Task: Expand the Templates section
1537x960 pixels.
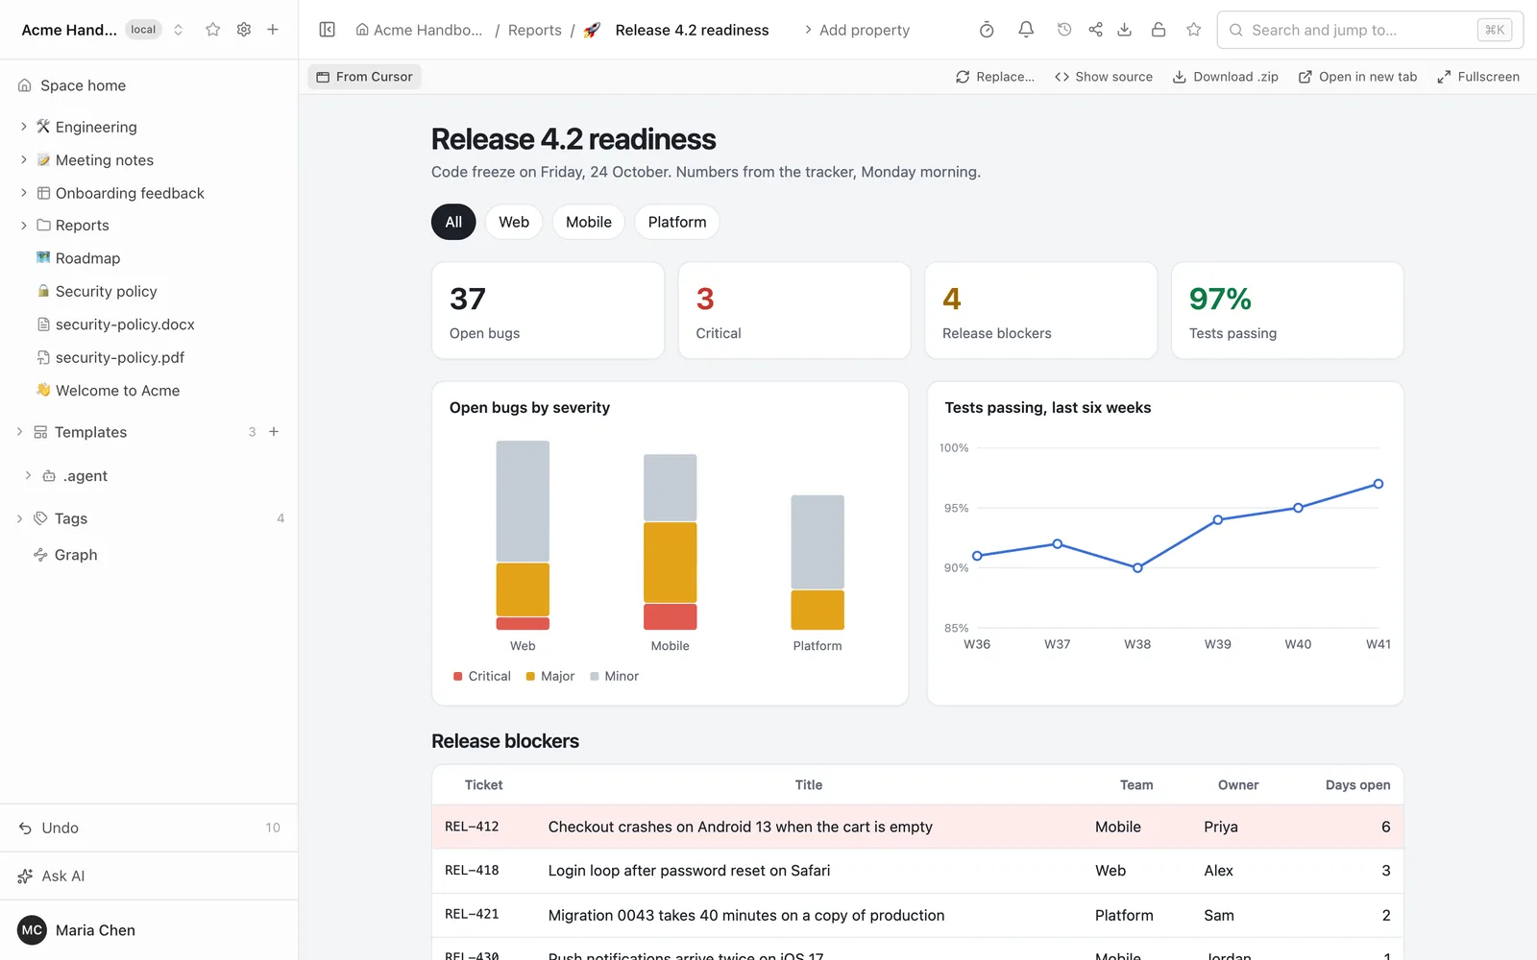Action: pyautogui.click(x=19, y=432)
